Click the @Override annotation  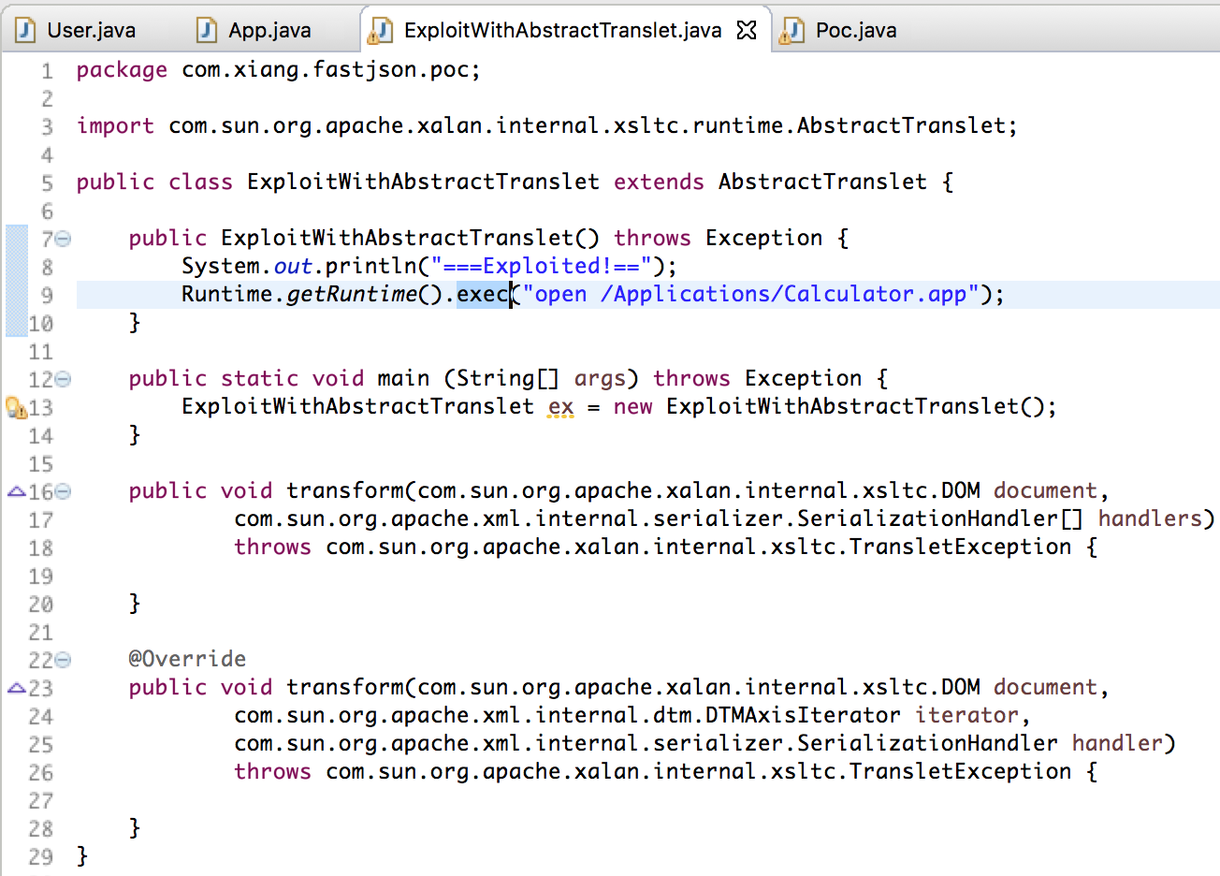click(188, 659)
